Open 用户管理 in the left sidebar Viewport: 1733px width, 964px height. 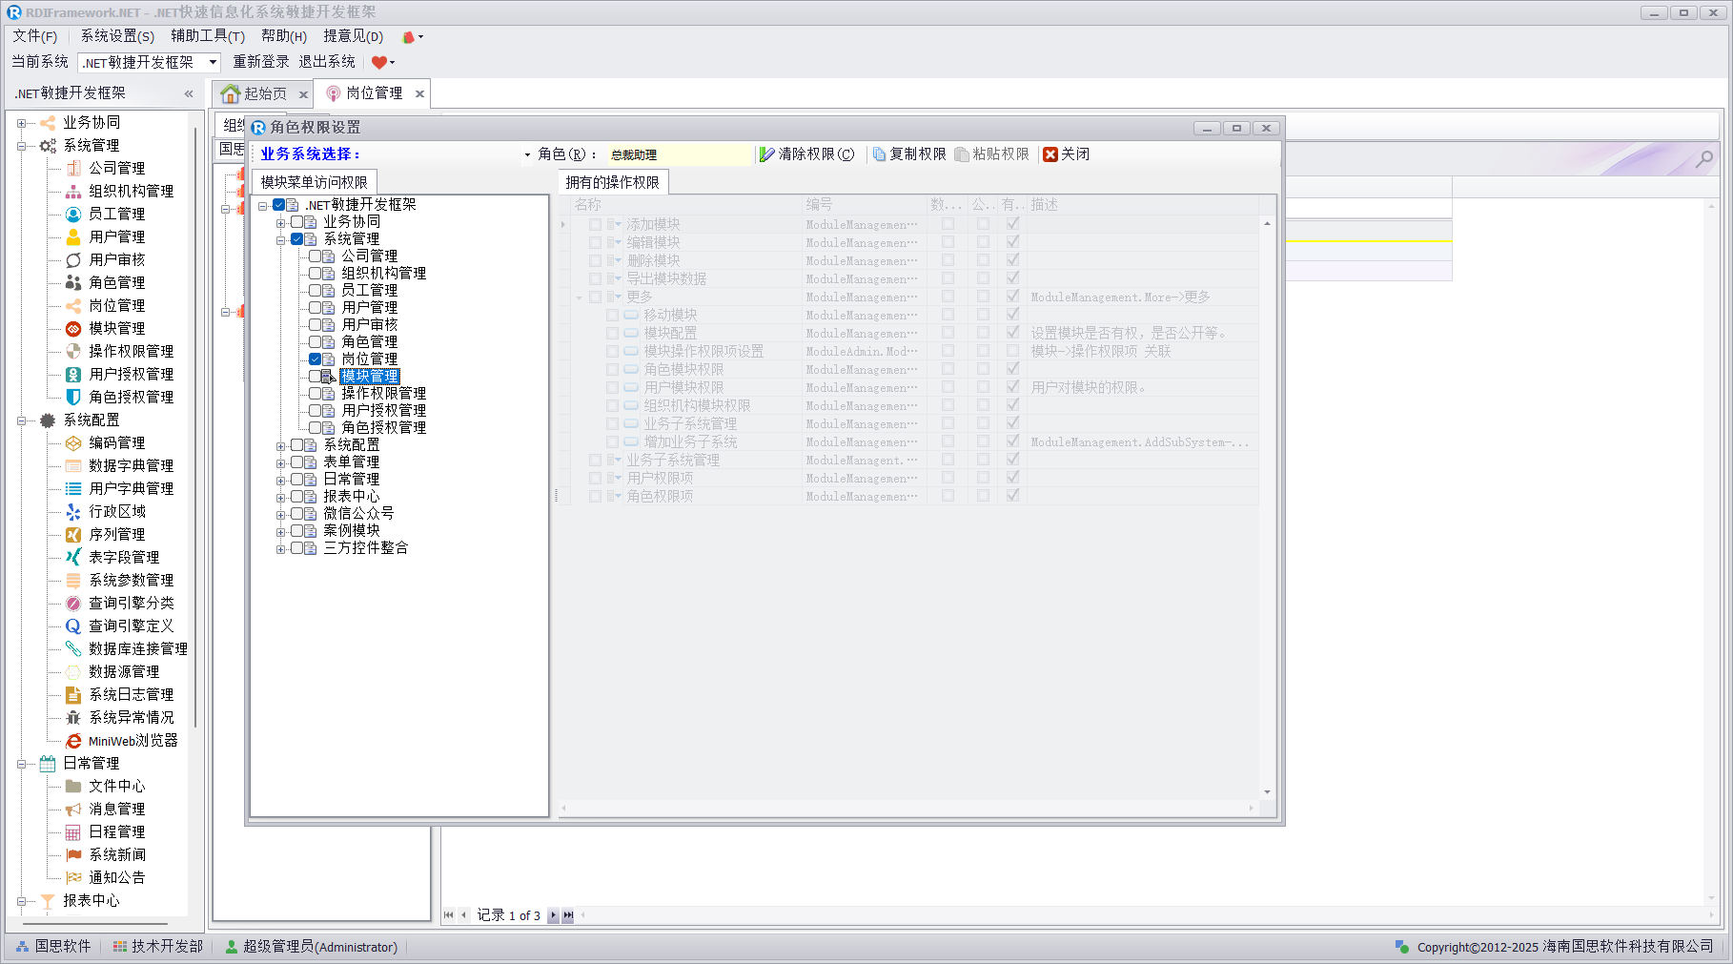[x=116, y=236]
